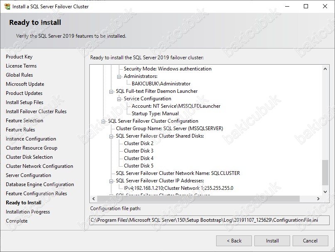Cancel the SQL Server setup

click(x=310, y=241)
